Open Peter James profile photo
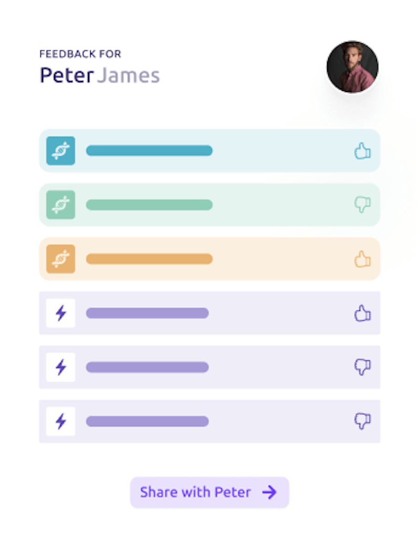420x552 pixels. click(x=352, y=67)
